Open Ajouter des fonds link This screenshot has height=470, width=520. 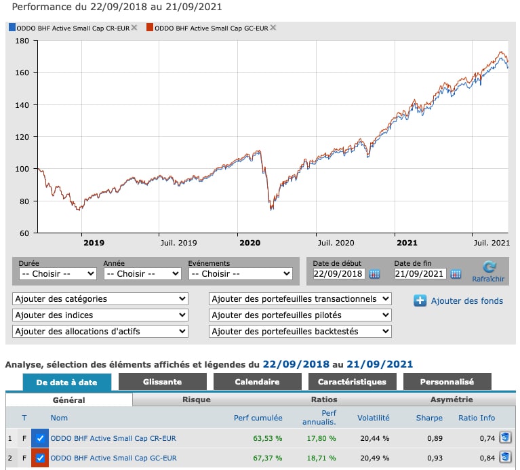tap(467, 301)
